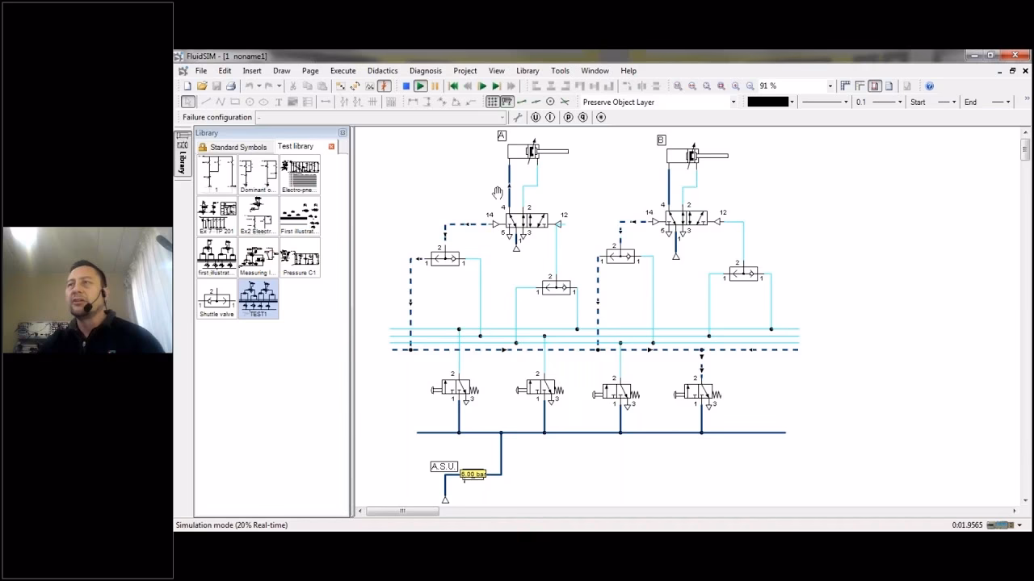Click the Stop simulation icon
Image resolution: width=1034 pixels, height=581 pixels.
coord(406,85)
